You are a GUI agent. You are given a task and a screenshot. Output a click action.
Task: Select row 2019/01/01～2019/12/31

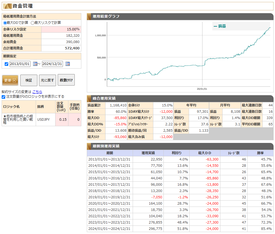point(180,197)
